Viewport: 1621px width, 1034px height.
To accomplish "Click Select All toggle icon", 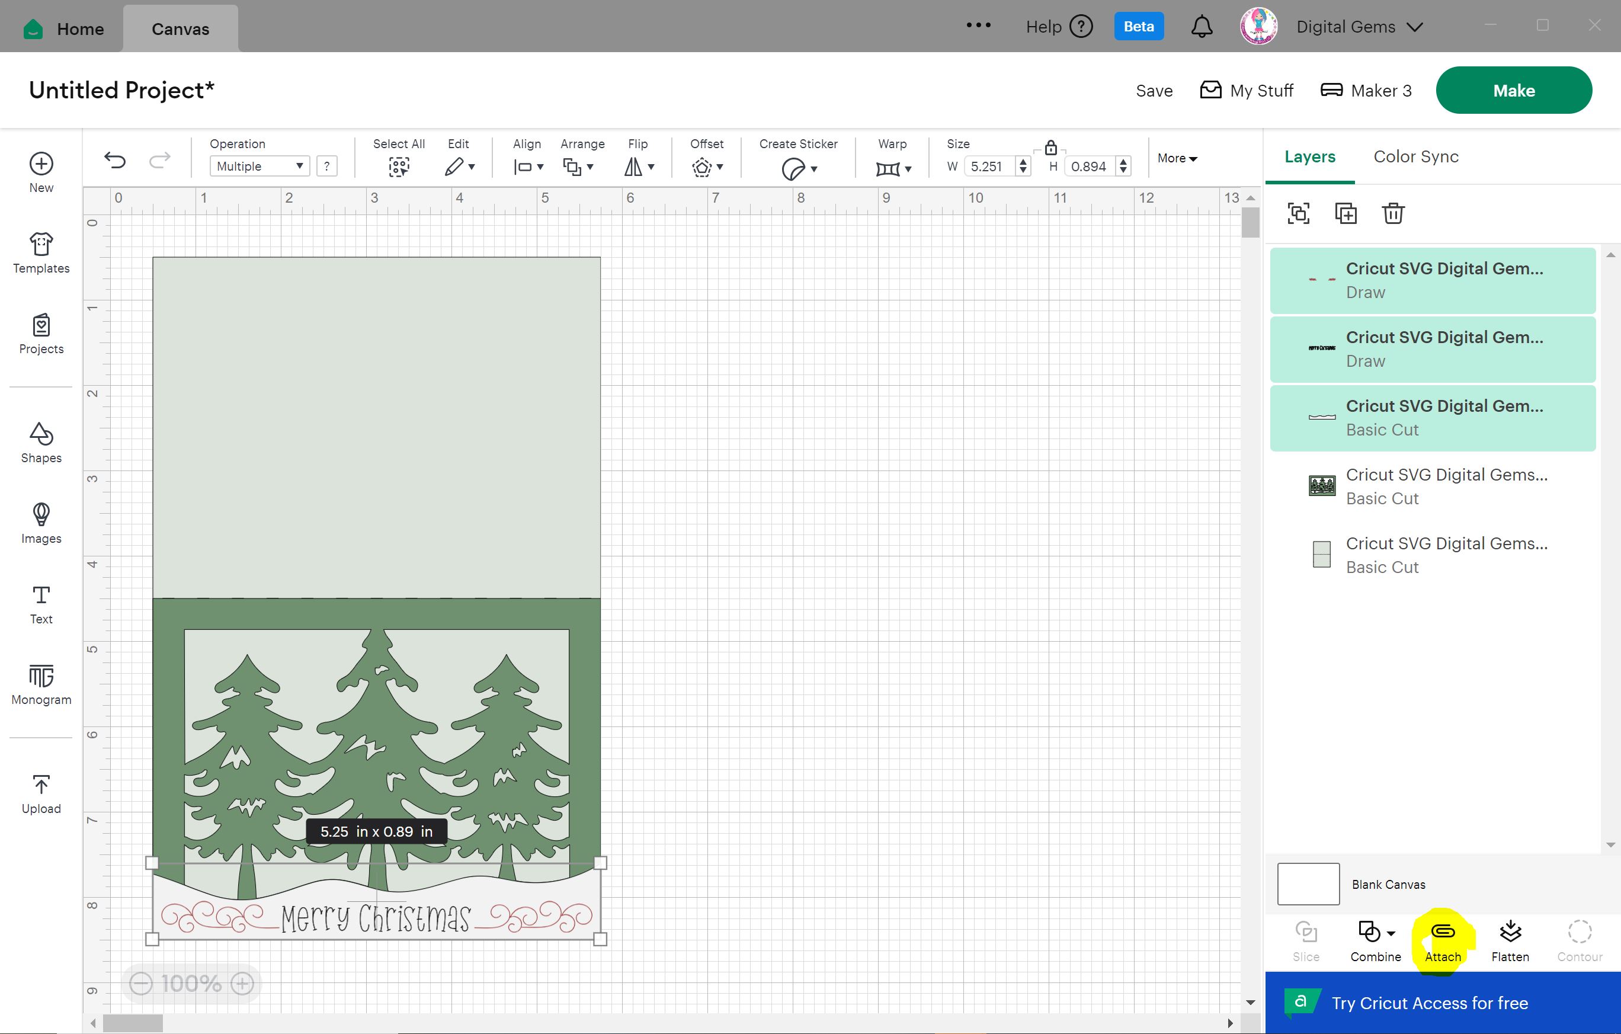I will point(399,167).
